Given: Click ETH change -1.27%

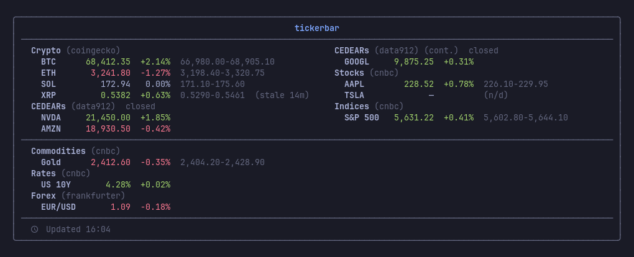Looking at the screenshot, I should tap(155, 73).
